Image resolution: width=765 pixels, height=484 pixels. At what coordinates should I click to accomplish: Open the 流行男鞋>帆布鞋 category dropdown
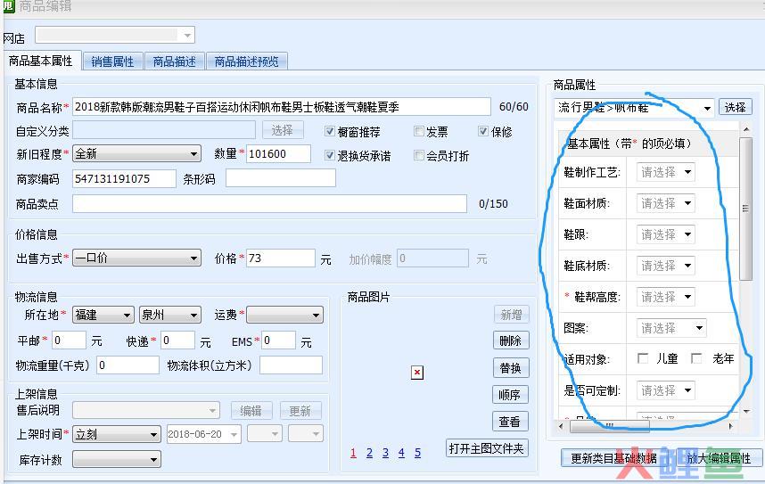[634, 108]
